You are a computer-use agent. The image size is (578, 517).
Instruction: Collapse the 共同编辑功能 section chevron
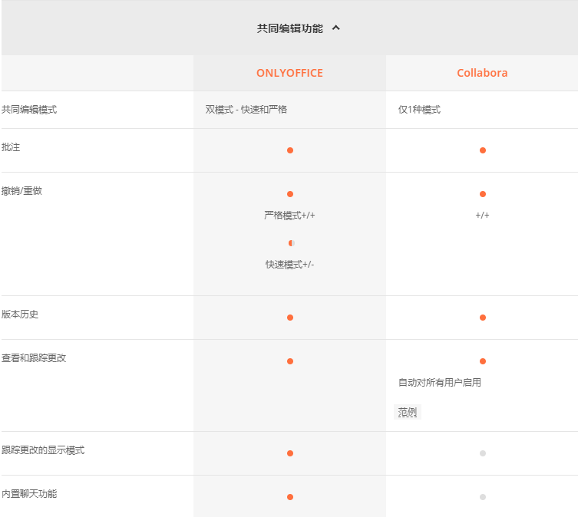point(335,28)
